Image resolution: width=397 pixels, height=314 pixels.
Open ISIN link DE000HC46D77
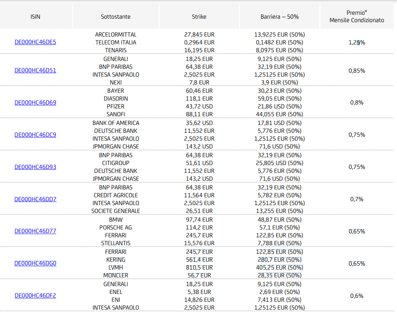[35, 231]
